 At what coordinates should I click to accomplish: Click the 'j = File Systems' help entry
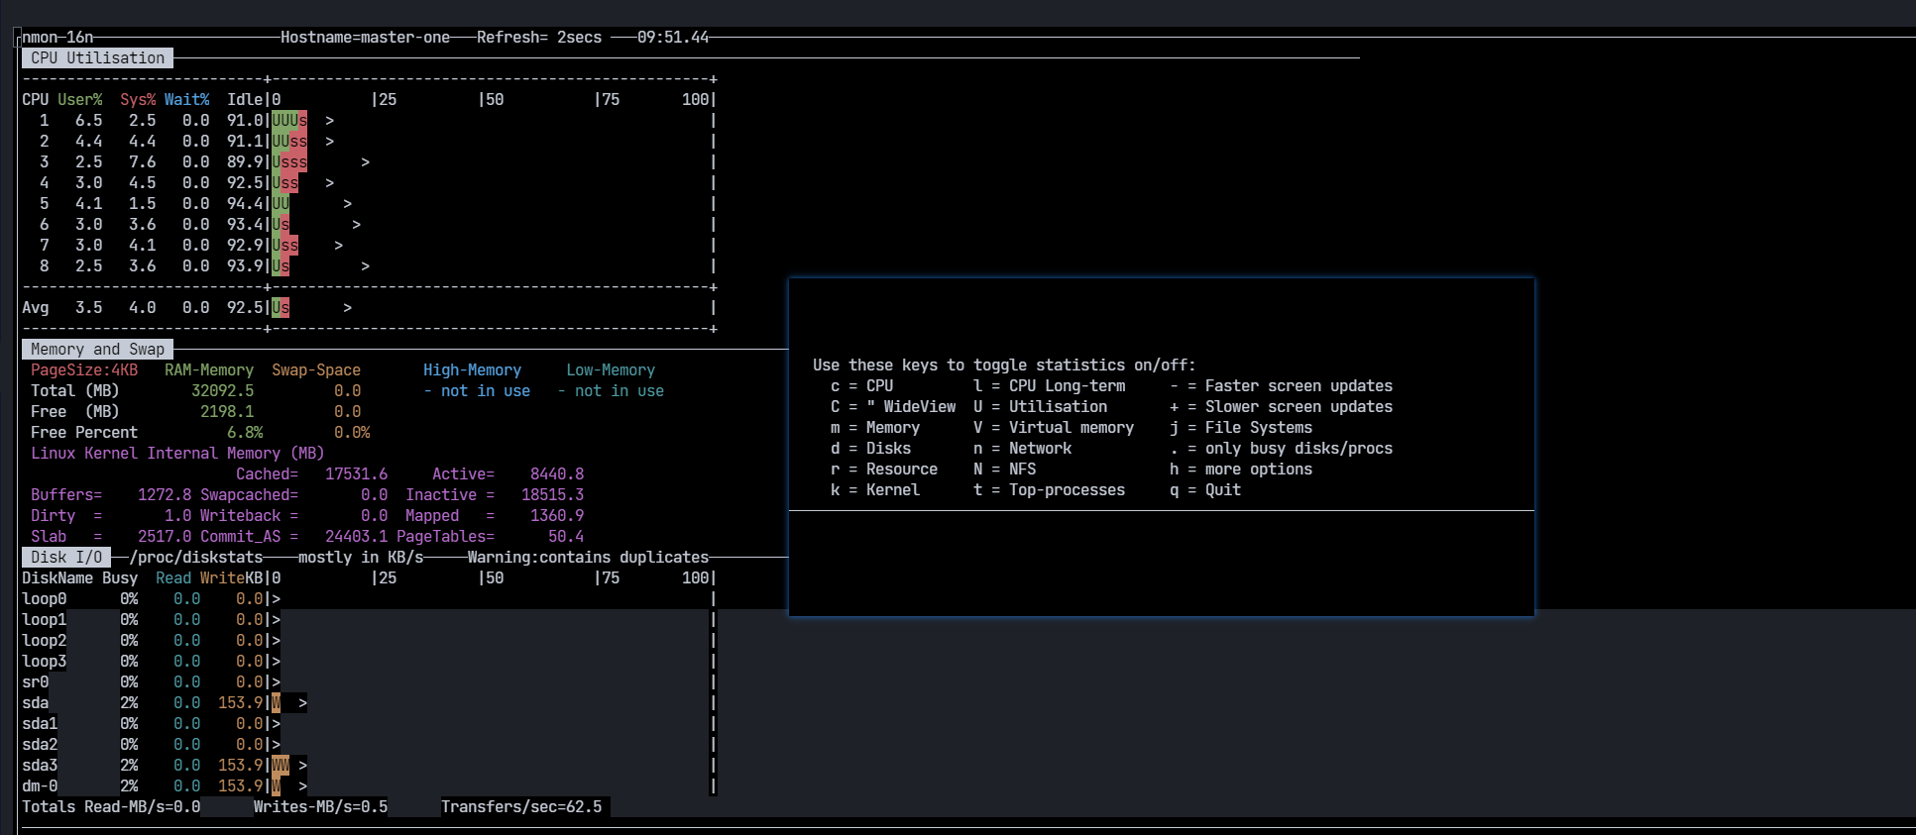[x=1241, y=427]
